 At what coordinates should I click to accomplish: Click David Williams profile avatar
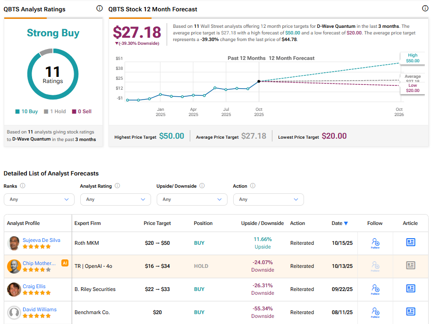[14, 313]
